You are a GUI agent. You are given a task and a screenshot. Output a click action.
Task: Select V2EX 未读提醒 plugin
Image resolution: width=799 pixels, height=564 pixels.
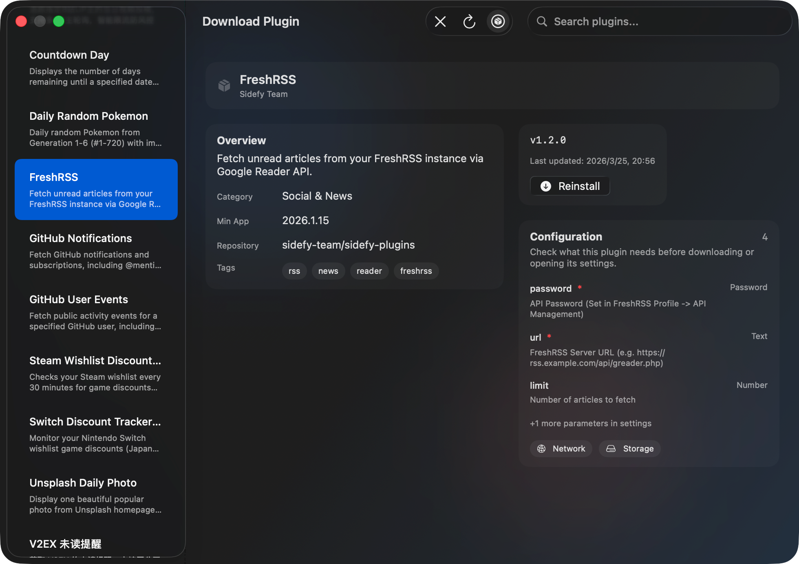96,542
